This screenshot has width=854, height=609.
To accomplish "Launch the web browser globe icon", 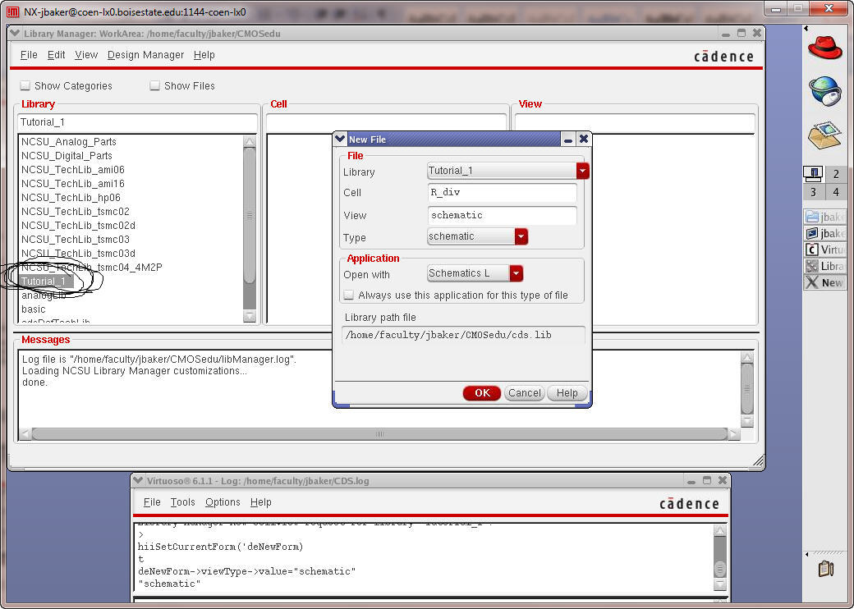I will (824, 90).
